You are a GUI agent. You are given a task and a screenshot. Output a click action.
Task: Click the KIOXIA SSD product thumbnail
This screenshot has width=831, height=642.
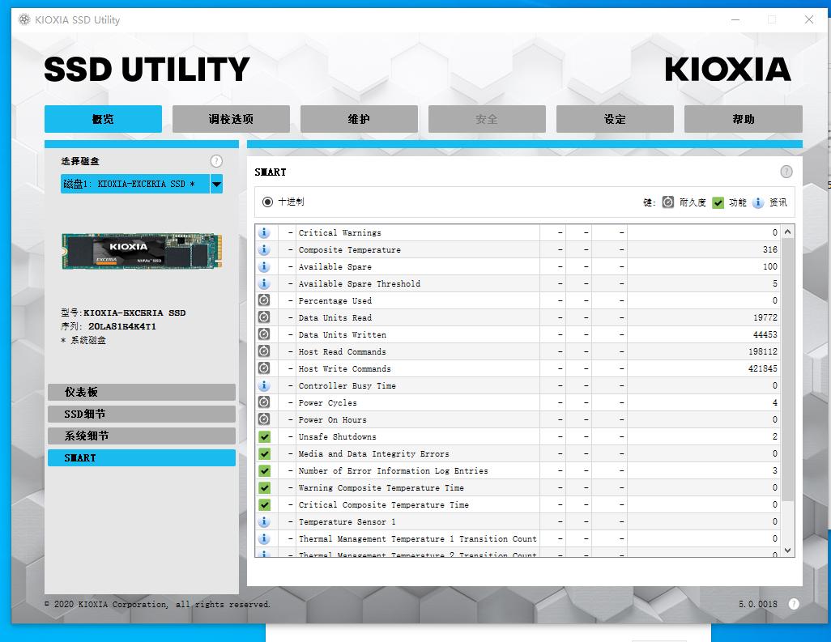click(142, 250)
